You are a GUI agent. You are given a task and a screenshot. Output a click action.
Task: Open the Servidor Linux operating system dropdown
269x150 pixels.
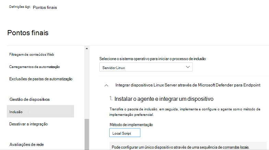point(144,67)
